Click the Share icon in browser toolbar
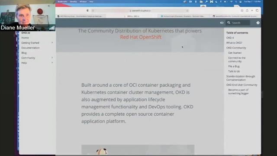The height and width of the screenshot is (156, 277). click(x=247, y=10)
